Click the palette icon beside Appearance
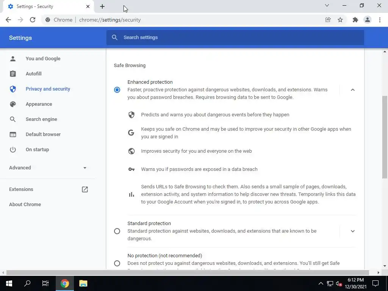Screen dimensions: 388x291 point(13,104)
